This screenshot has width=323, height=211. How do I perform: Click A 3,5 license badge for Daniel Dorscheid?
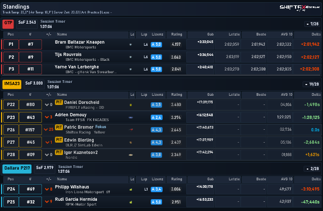(156, 104)
